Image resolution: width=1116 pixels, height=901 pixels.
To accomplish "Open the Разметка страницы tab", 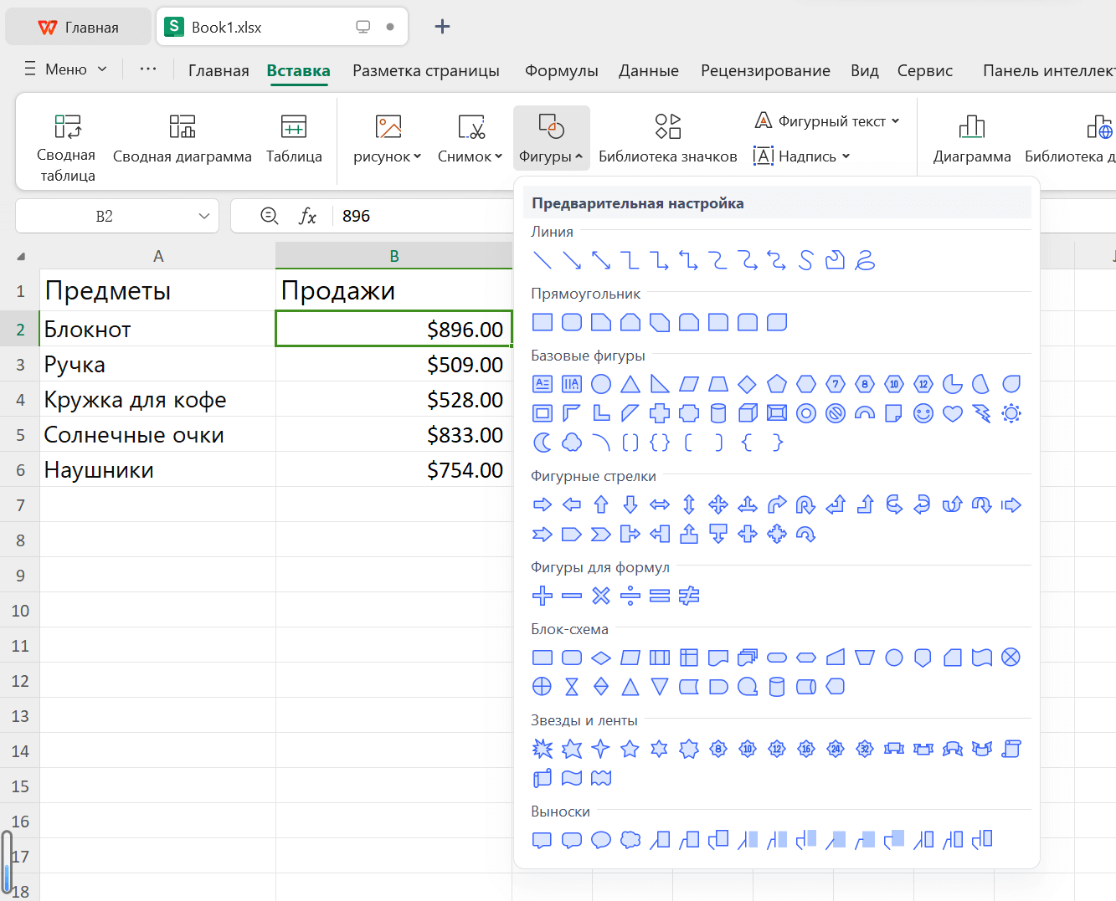I will click(x=425, y=70).
